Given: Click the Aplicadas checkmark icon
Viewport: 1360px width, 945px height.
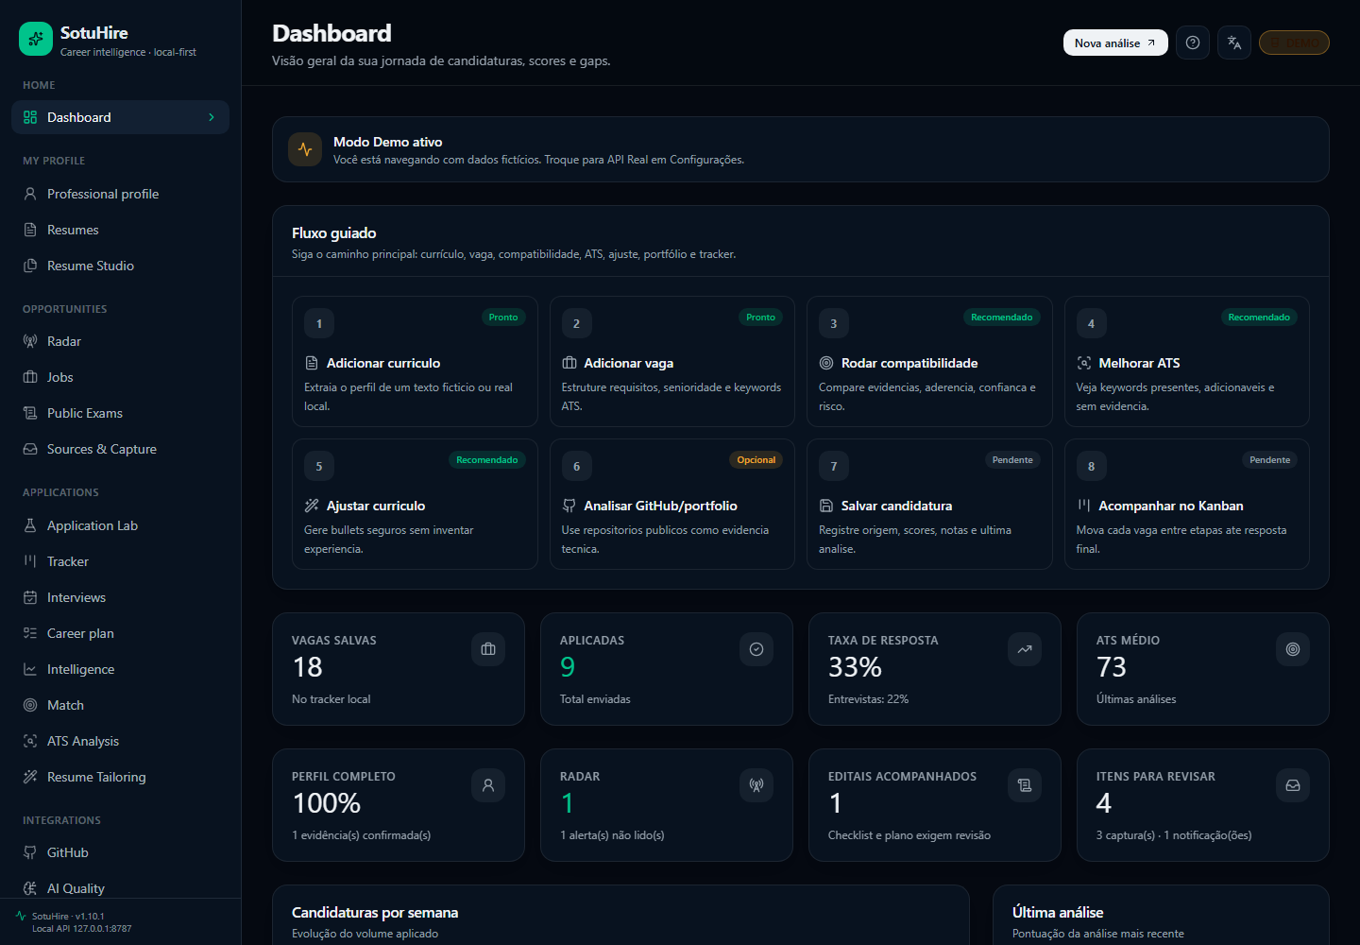Looking at the screenshot, I should (x=756, y=649).
